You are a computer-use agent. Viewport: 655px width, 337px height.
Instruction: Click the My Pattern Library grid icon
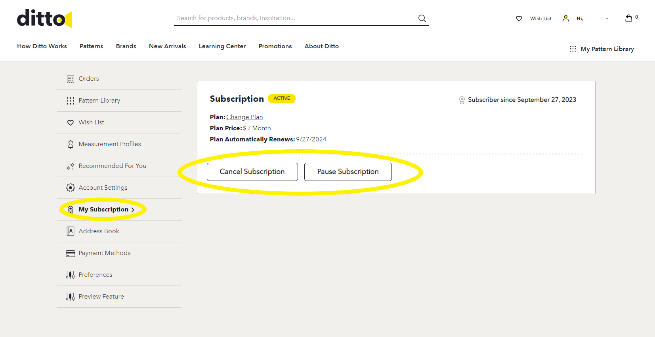tap(573, 49)
